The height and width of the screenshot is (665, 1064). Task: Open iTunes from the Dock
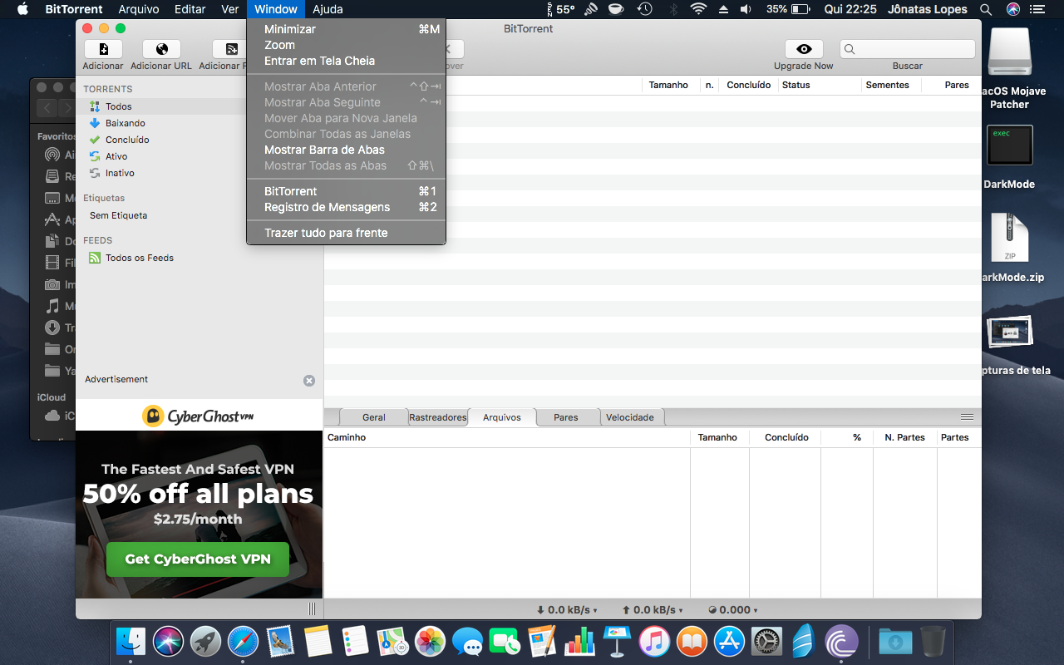pyautogui.click(x=655, y=641)
